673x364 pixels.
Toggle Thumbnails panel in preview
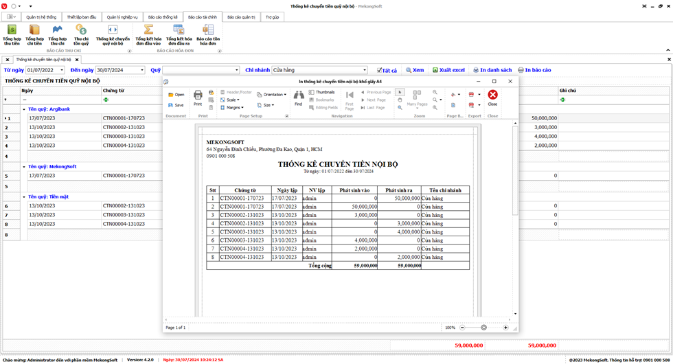coord(321,92)
